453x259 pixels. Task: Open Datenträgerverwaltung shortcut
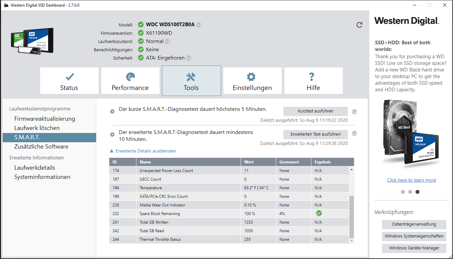click(414, 224)
